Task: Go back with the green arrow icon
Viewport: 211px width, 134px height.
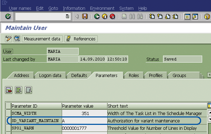Action: pyautogui.click(x=97, y=17)
